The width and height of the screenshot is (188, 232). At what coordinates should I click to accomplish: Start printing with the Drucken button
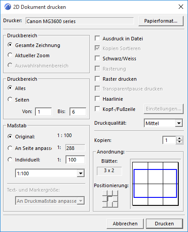coord(165,224)
